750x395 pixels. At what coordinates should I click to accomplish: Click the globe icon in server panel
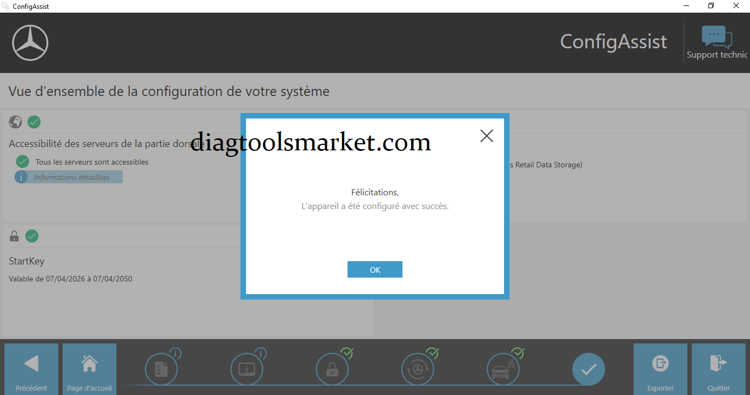[15, 122]
